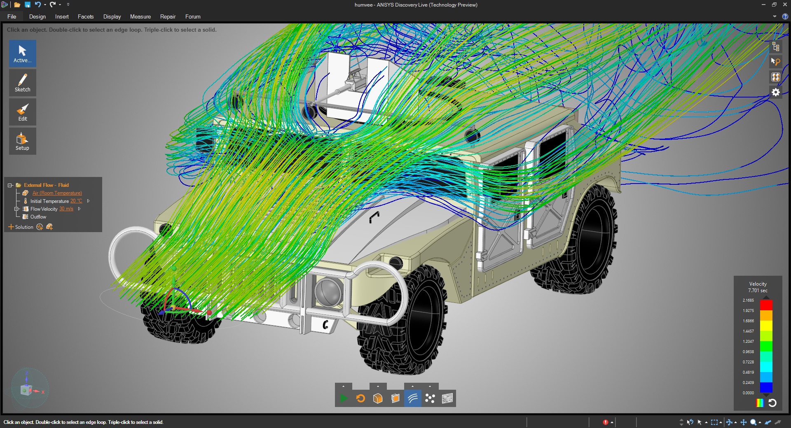Open the structure tree panel icon
The height and width of the screenshot is (428, 791).
776,47
